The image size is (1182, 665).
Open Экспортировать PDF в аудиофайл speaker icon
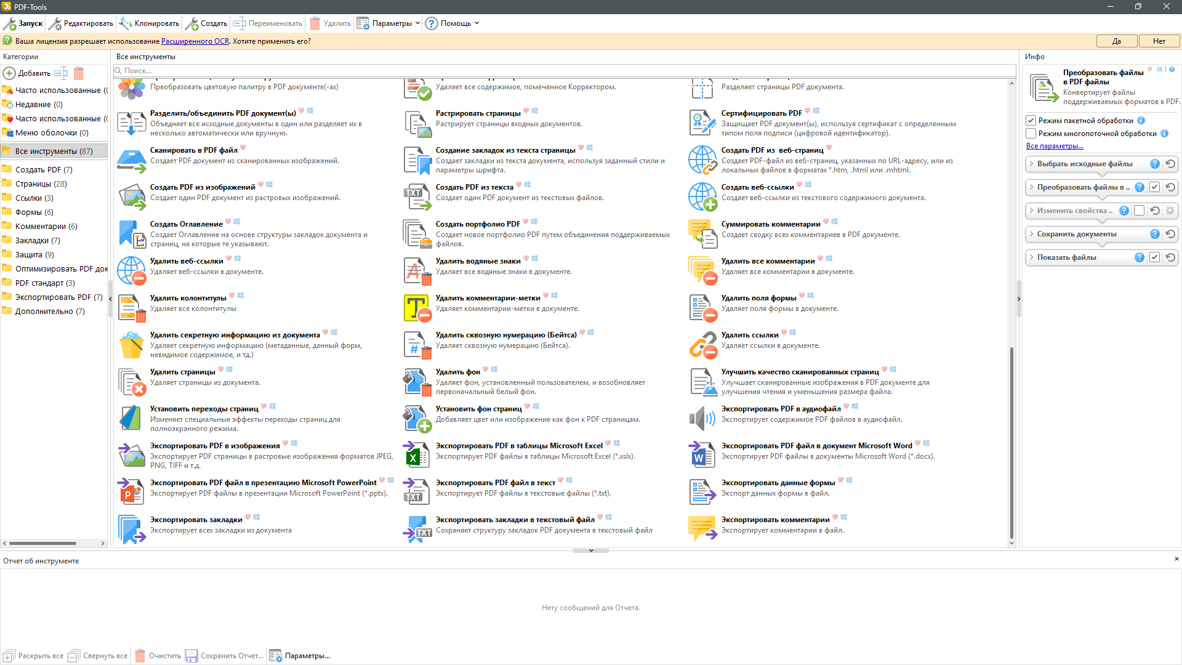pos(703,419)
